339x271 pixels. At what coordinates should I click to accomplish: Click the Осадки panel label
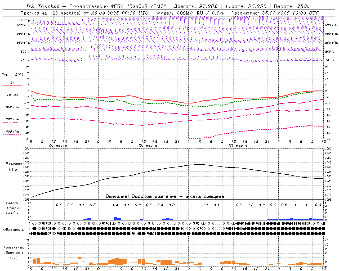[14, 208]
